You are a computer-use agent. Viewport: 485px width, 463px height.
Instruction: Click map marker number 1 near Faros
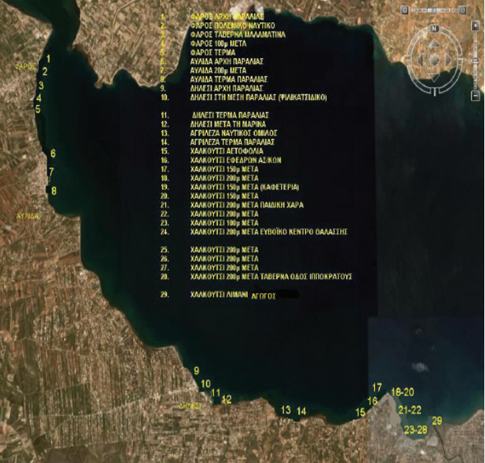point(48,58)
